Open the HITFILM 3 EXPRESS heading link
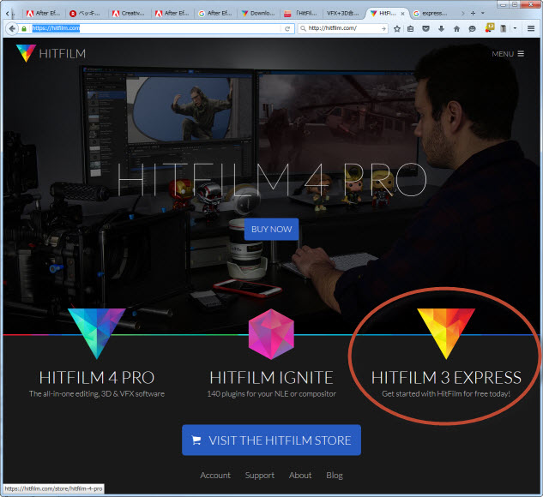Viewport: 543px width, 497px height. coord(446,378)
